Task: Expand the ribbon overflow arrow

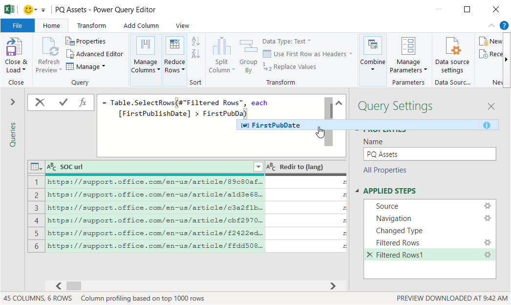Action: click(x=506, y=59)
